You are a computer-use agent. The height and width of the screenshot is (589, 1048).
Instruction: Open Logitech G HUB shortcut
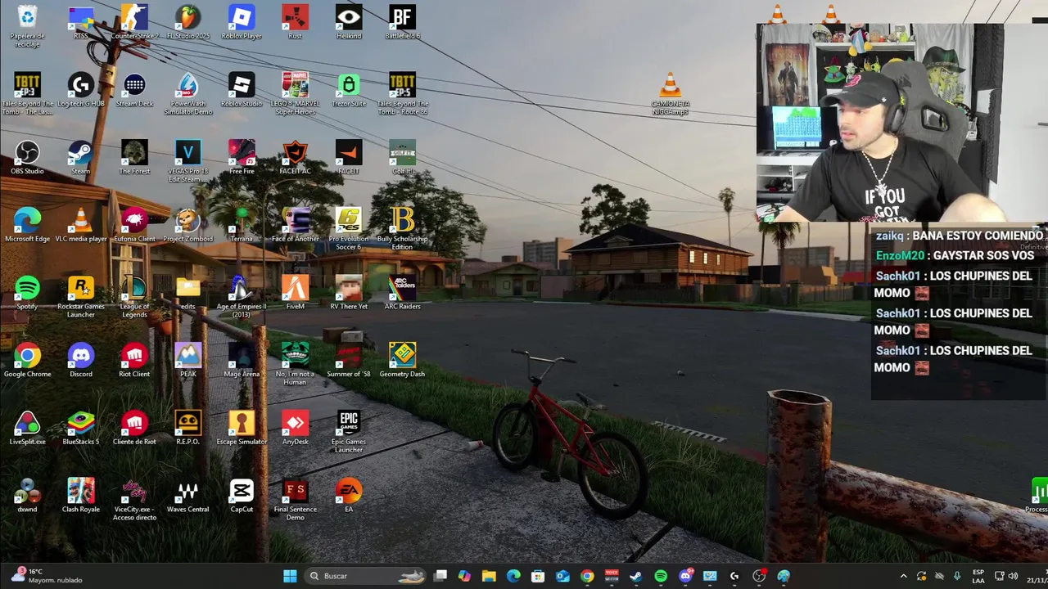[80, 91]
